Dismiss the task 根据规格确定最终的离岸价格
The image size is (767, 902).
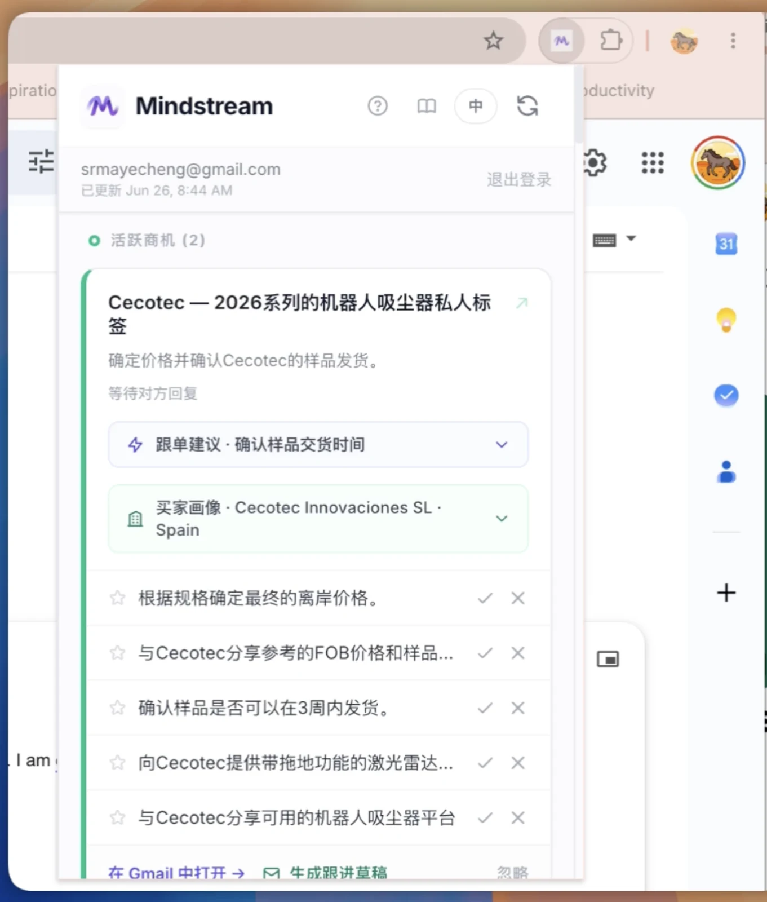point(518,598)
